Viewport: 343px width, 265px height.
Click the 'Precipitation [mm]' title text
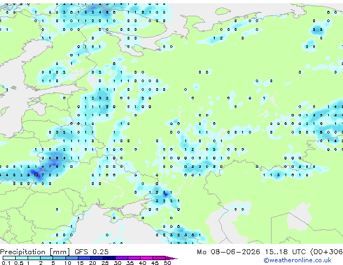coord(35,252)
